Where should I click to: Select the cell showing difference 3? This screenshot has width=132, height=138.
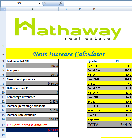32,93
